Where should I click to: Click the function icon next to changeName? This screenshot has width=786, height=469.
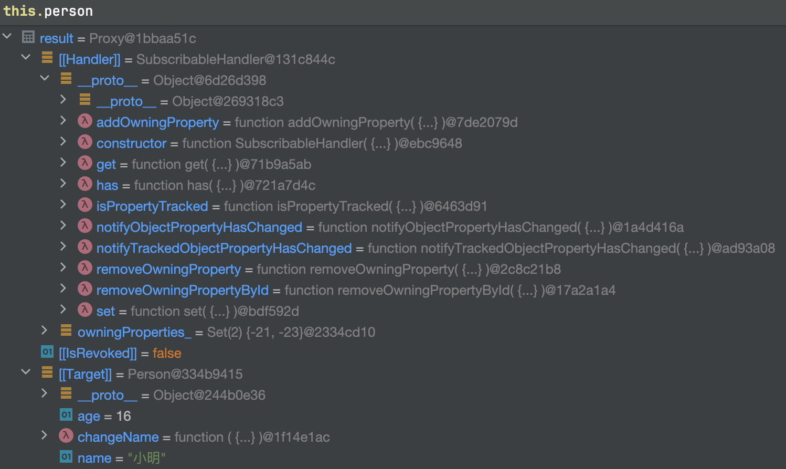[66, 436]
